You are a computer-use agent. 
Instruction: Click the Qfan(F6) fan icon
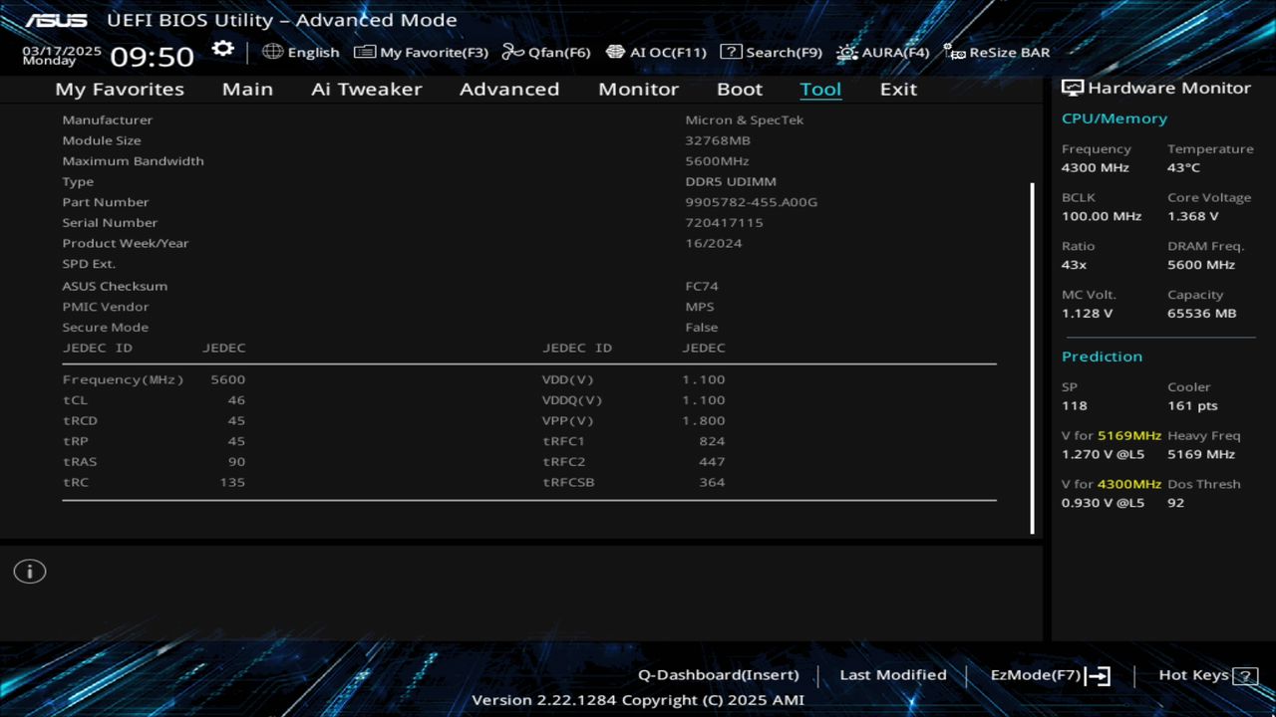tap(512, 52)
